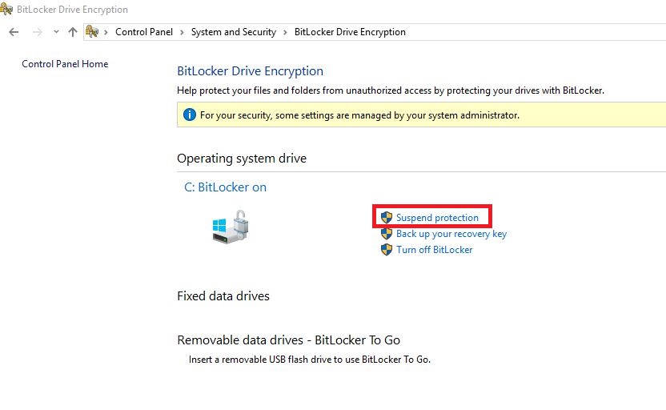Click the Forward navigation arrow
Image resolution: width=666 pixels, height=410 pixels.
click(37, 32)
